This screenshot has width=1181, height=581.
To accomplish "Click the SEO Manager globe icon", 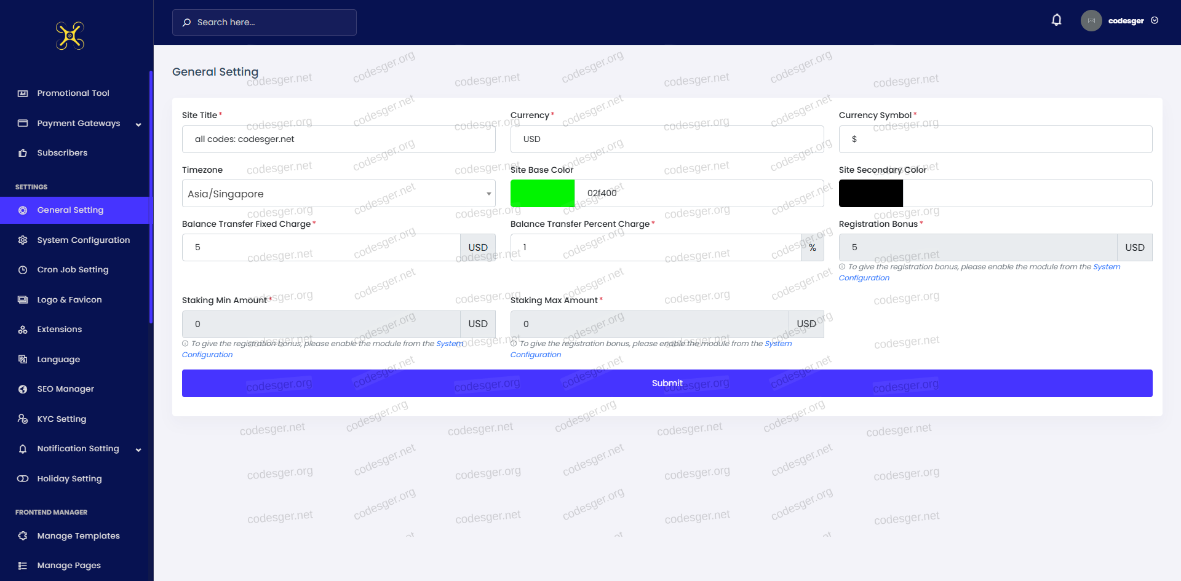I will pos(23,389).
